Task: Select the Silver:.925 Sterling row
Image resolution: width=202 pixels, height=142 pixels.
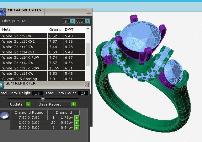Action: (x=43, y=79)
